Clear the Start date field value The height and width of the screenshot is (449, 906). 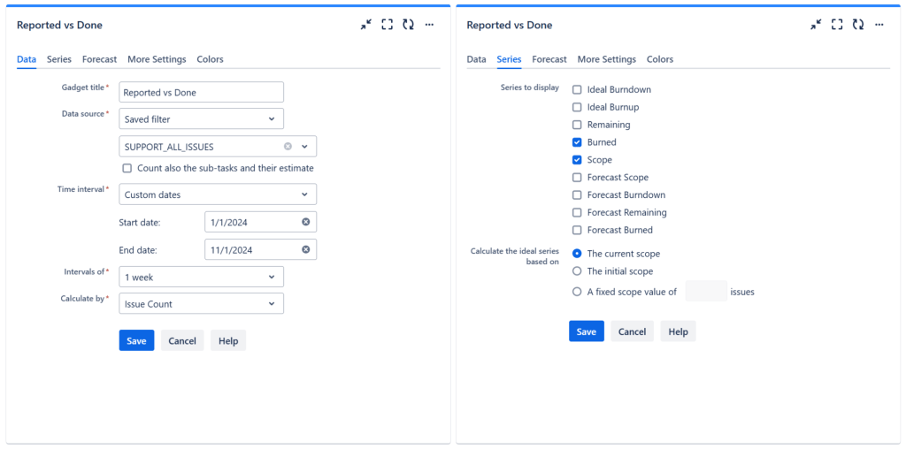305,222
